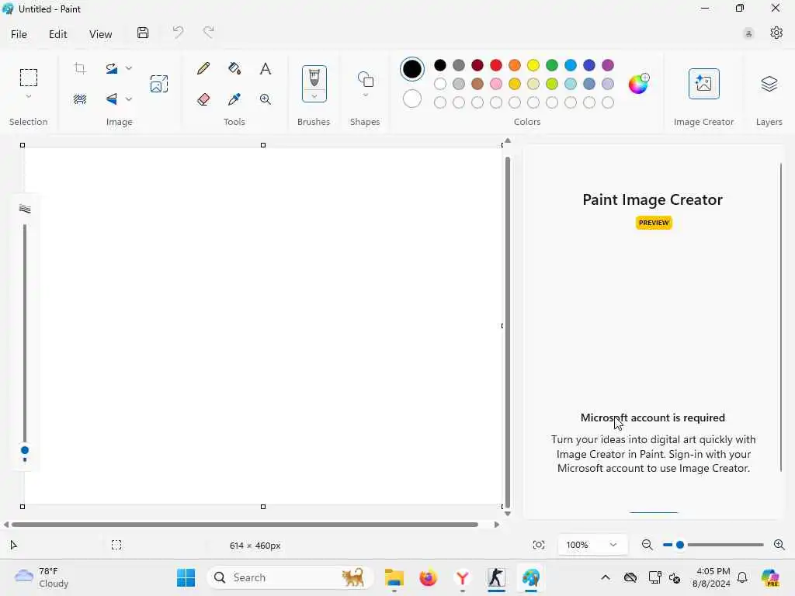Click the horizontal canvas scrollbar

[x=245, y=525]
